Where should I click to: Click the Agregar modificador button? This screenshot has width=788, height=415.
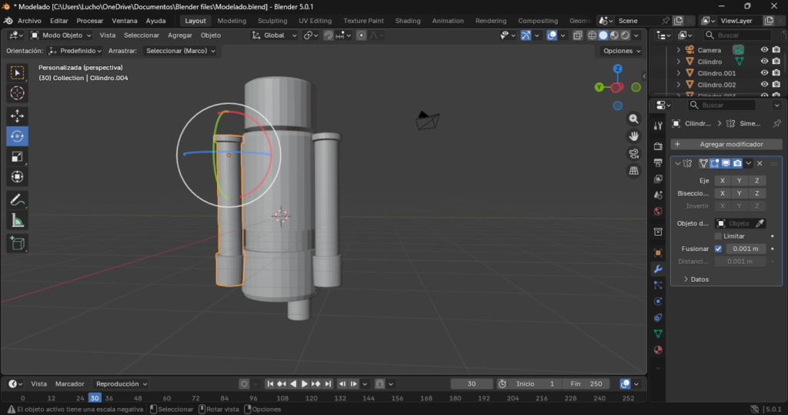pyautogui.click(x=726, y=144)
